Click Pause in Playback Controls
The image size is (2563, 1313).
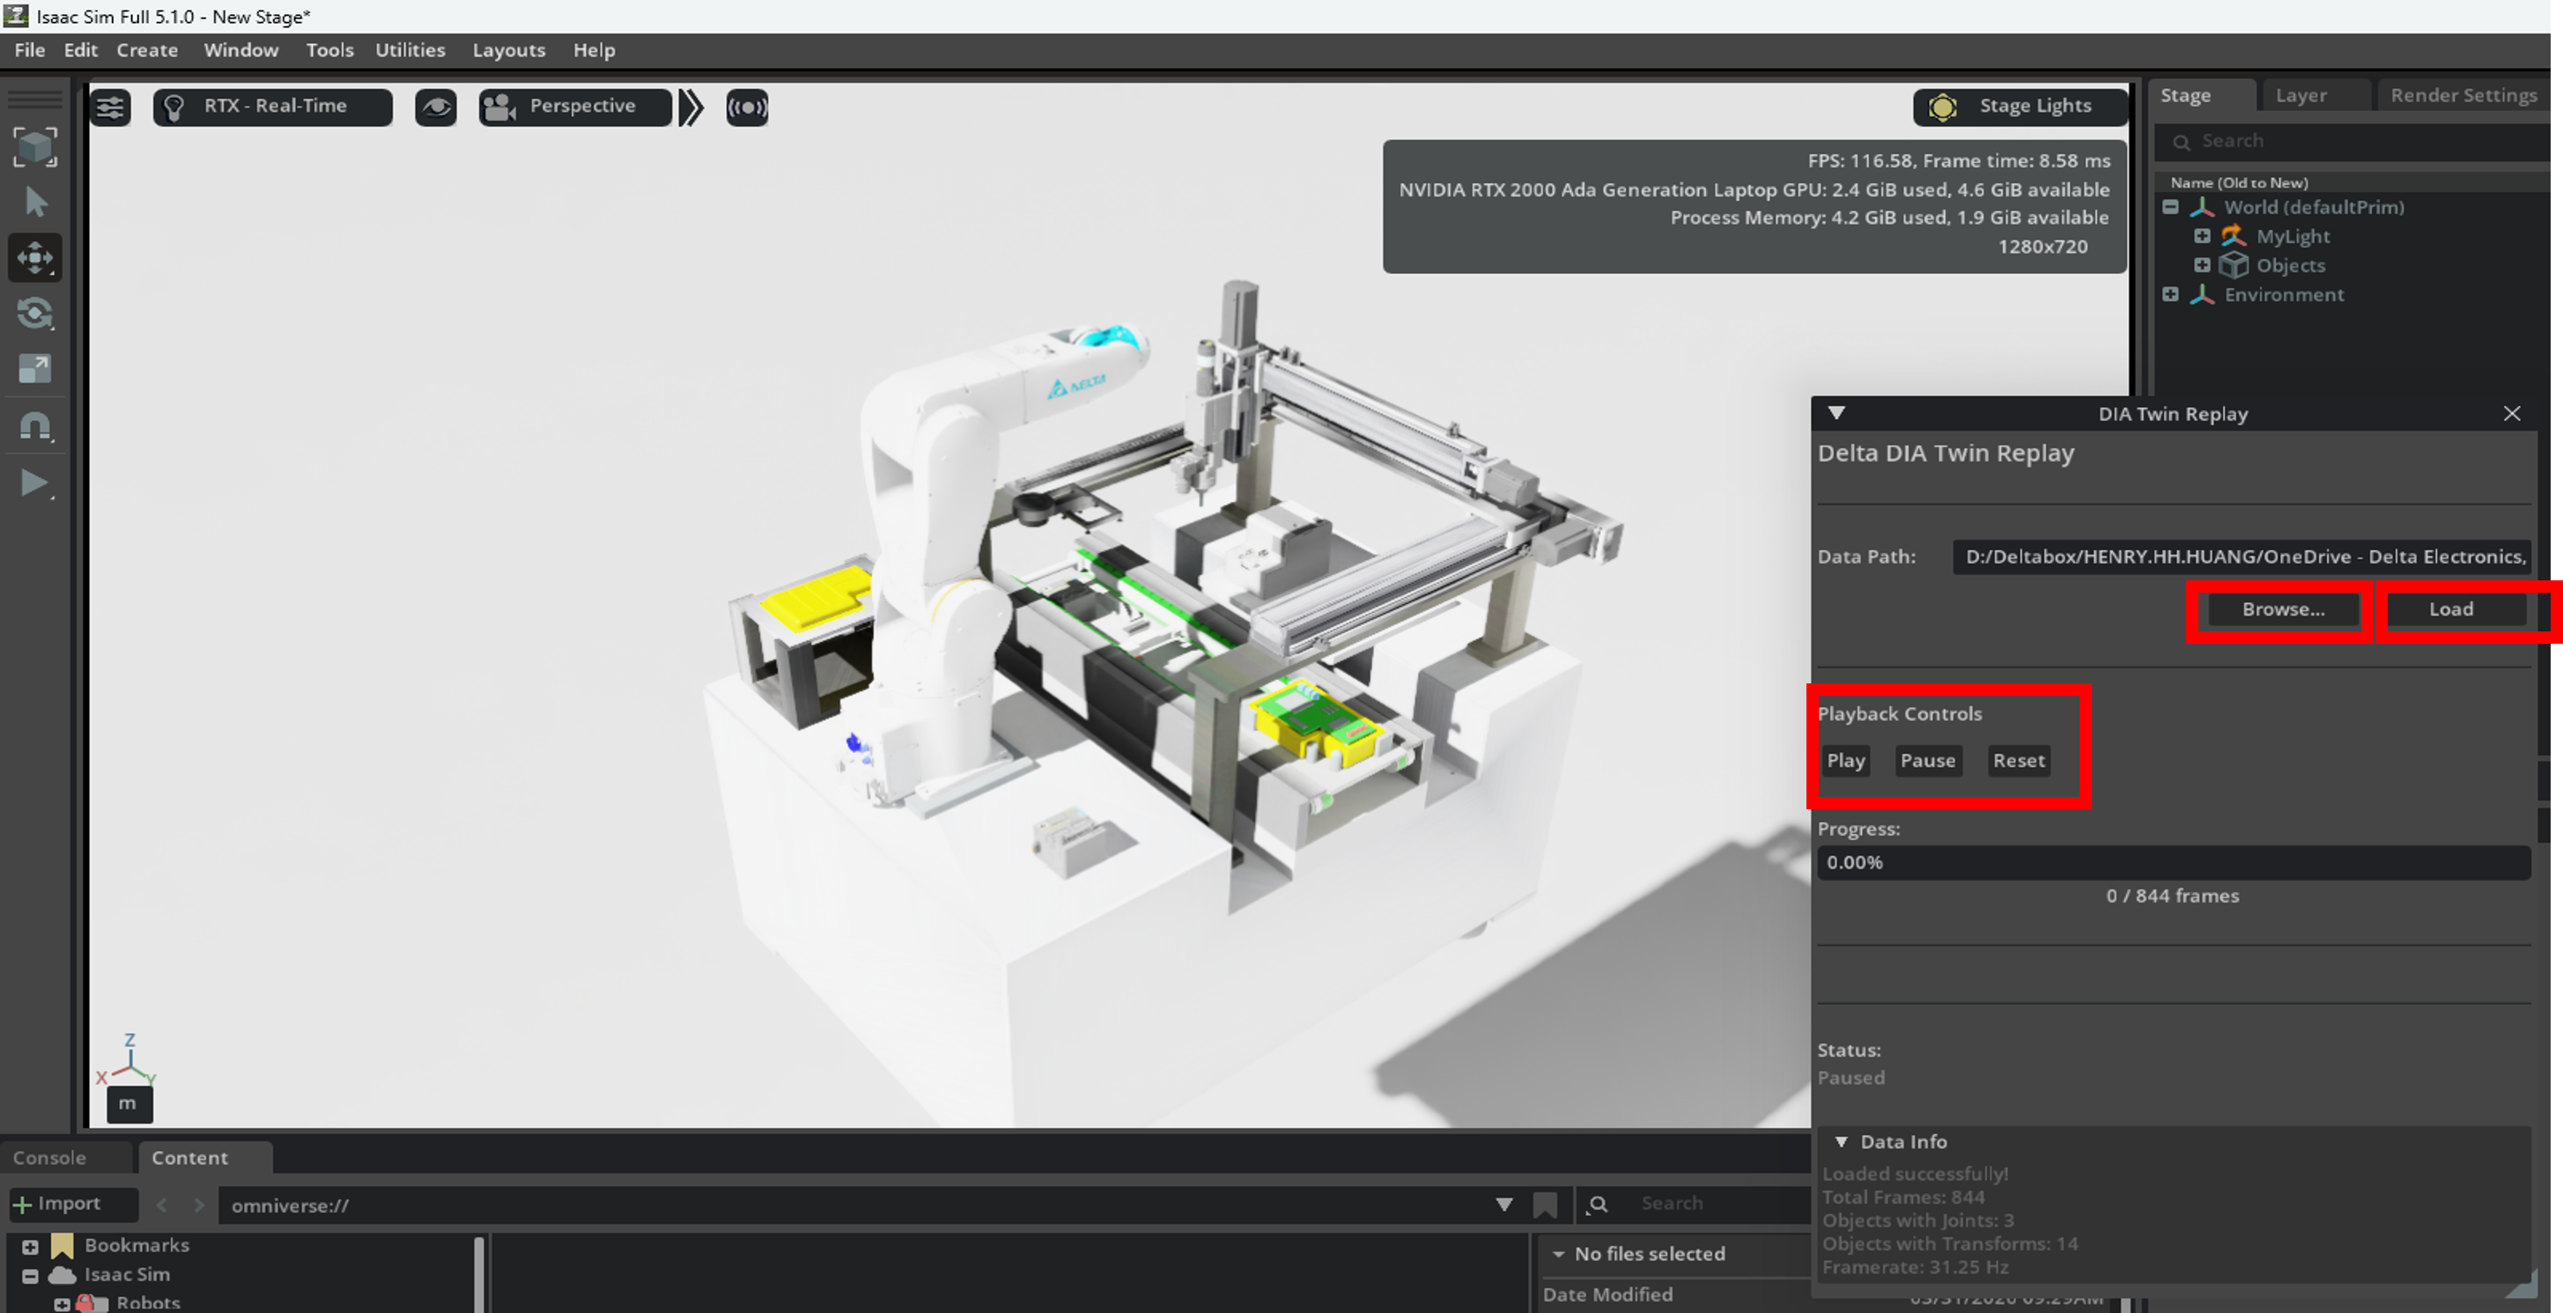(1927, 761)
